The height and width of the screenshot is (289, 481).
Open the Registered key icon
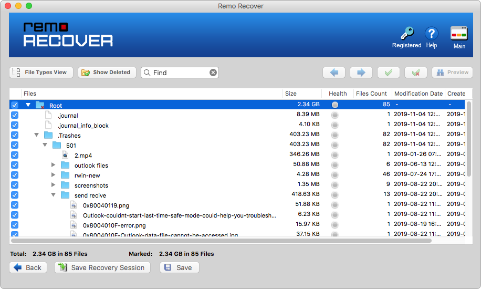(407, 33)
